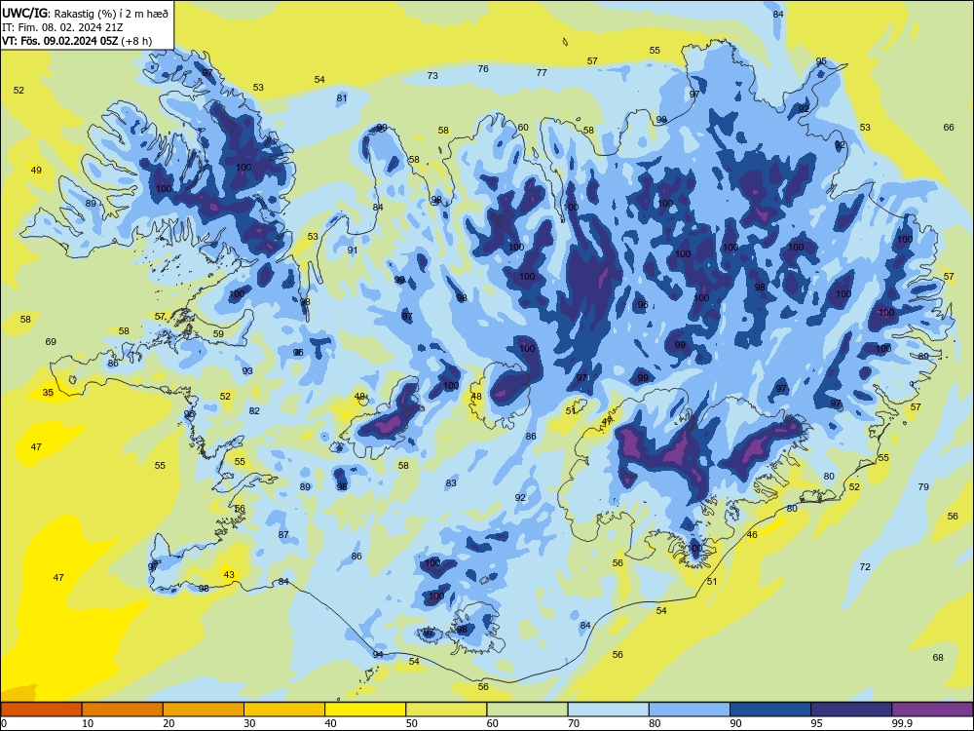Click the purple legend swatch above 99.9
974x731 pixels.
pyautogui.click(x=932, y=710)
